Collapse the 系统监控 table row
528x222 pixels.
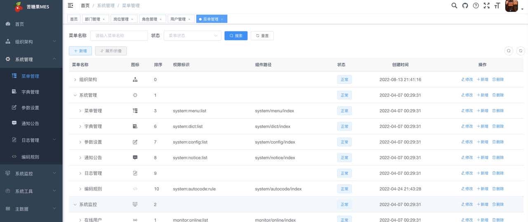pyautogui.click(x=75, y=204)
